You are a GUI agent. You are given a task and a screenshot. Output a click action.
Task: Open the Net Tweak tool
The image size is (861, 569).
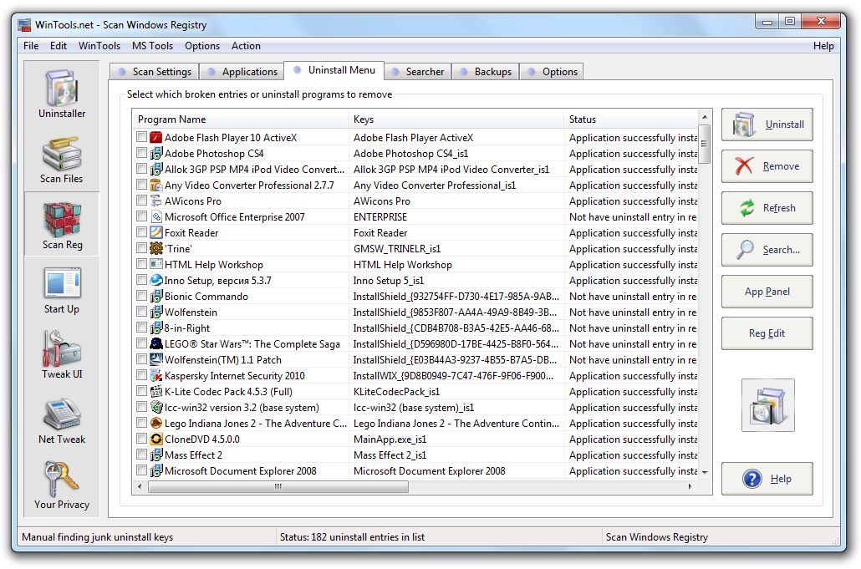click(61, 419)
